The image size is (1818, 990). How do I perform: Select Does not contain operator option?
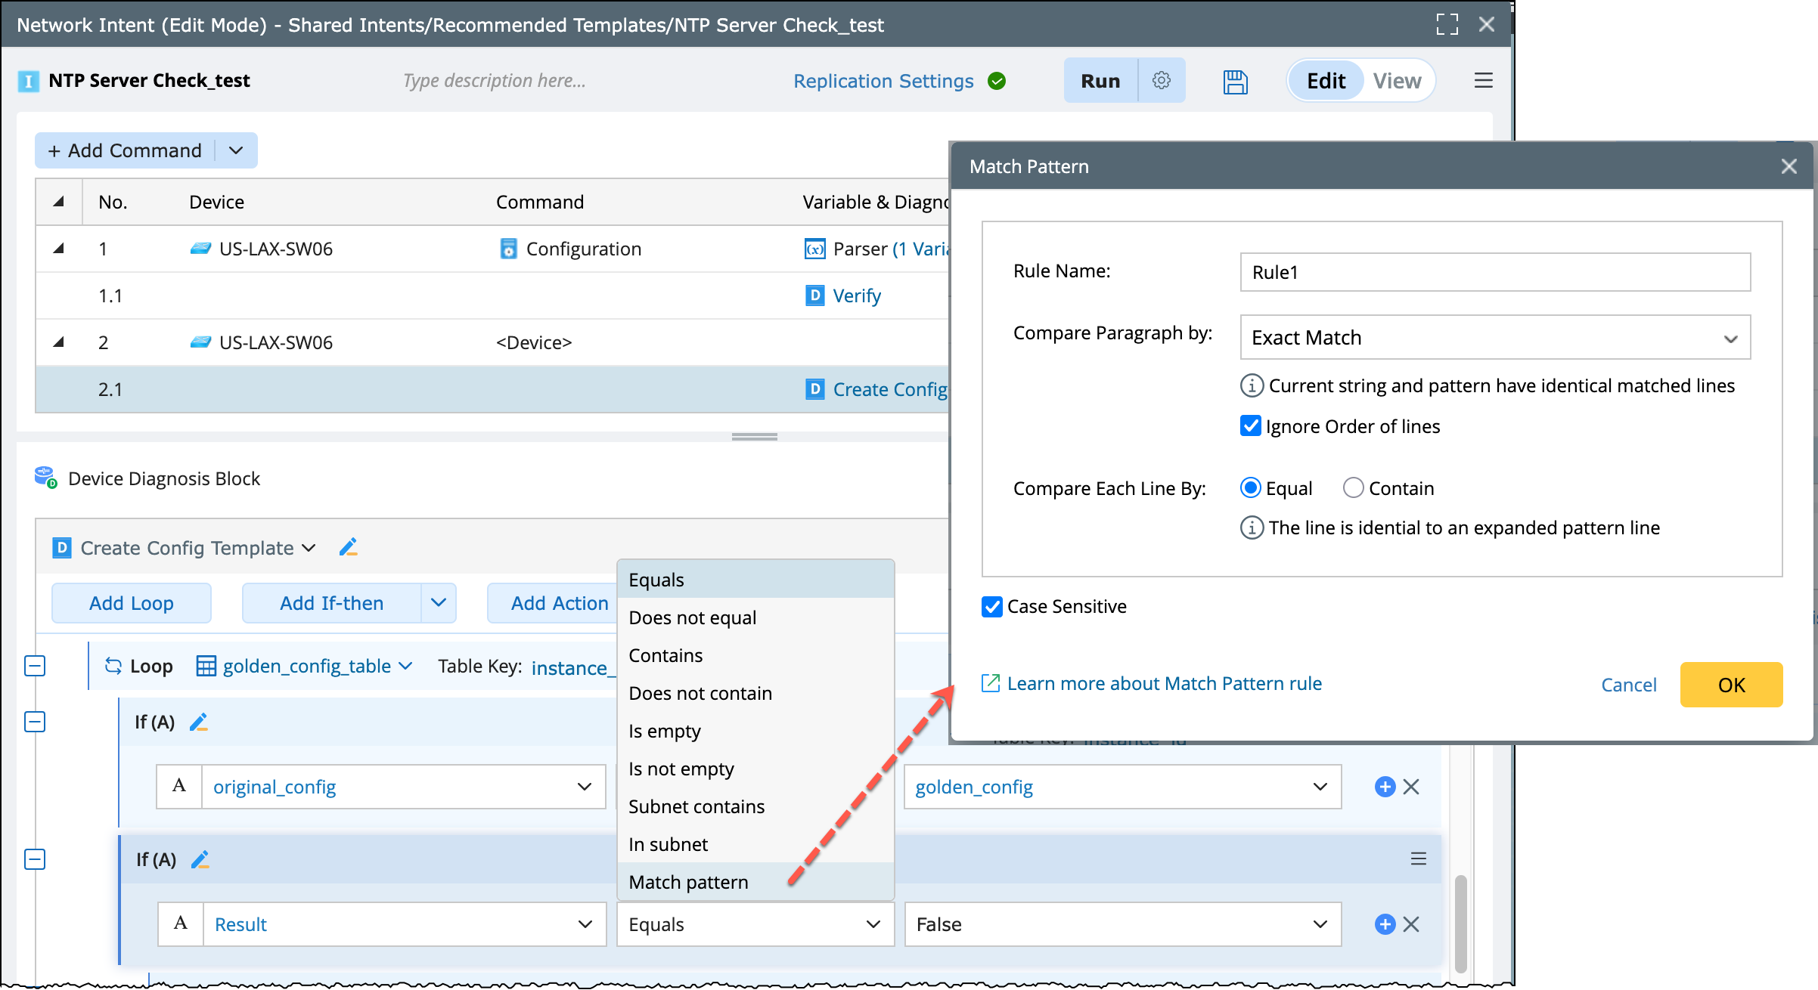click(x=700, y=693)
